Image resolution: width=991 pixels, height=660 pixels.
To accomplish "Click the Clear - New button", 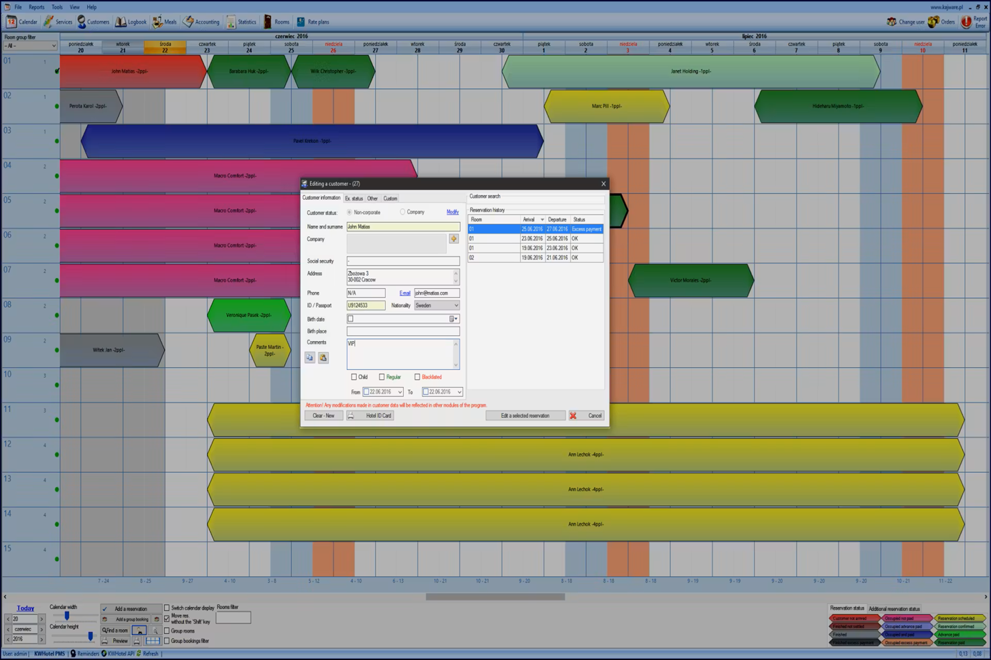I will (323, 415).
